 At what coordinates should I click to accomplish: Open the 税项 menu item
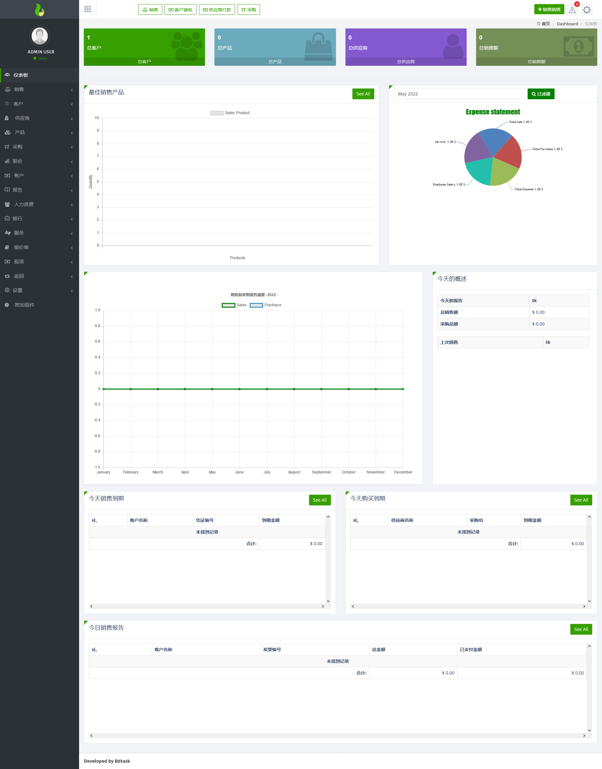click(x=40, y=262)
